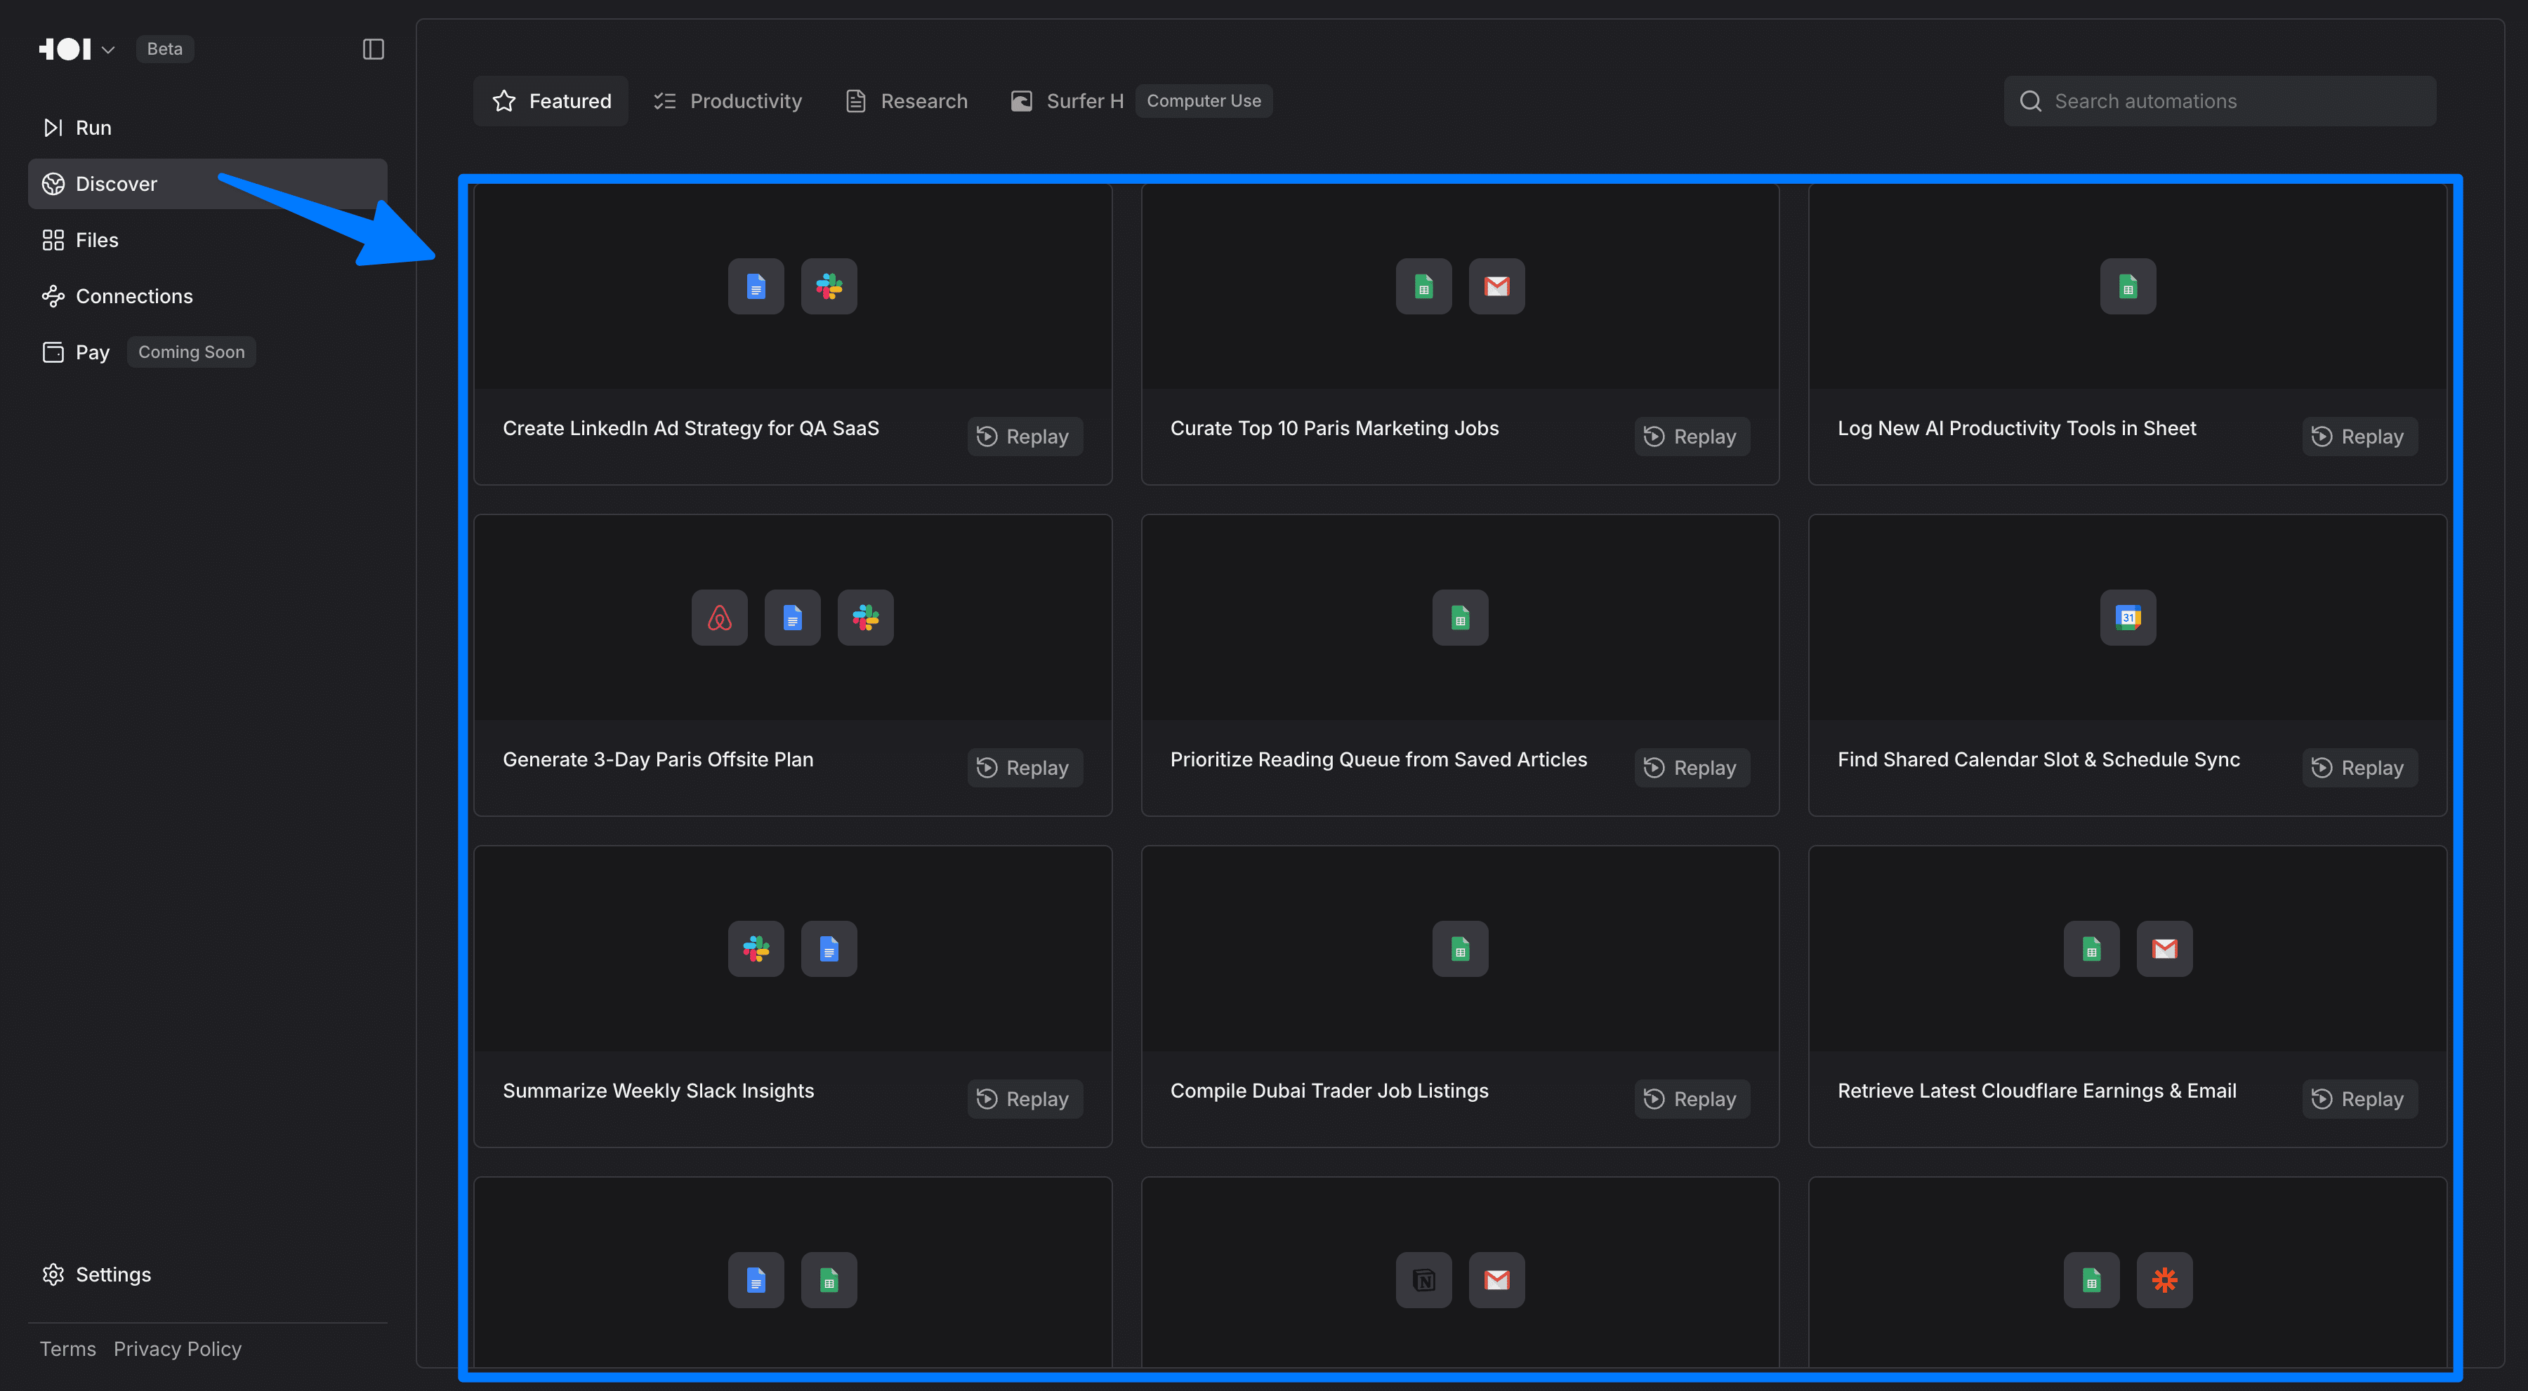The width and height of the screenshot is (2528, 1391).
Task: Replay the Compile Dubai Trader Job Listings card
Action: 1692,1098
